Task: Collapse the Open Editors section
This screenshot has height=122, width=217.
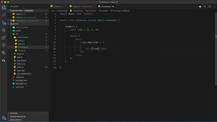Action: click(9, 11)
